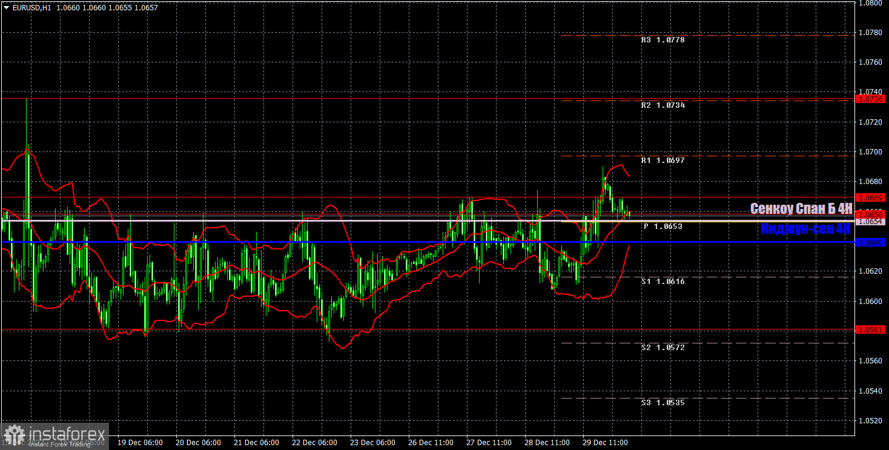Click the P 1.0653 pivot point label
This screenshot has width=889, height=450.
pyautogui.click(x=663, y=227)
